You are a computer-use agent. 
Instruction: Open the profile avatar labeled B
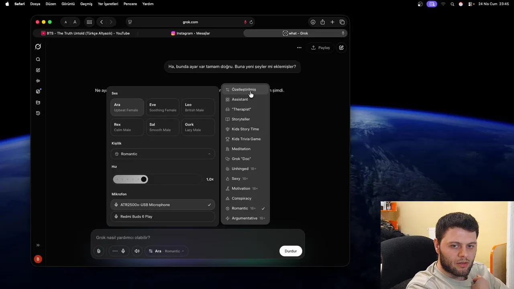[38, 259]
